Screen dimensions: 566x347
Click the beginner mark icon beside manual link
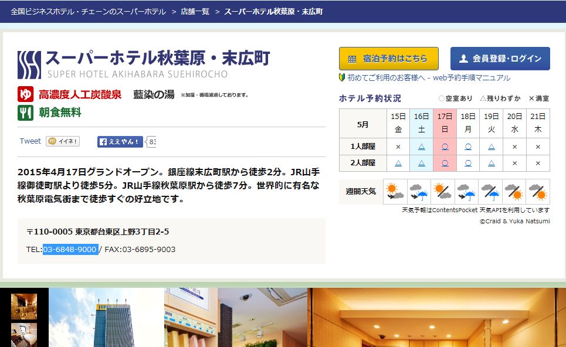tap(342, 77)
